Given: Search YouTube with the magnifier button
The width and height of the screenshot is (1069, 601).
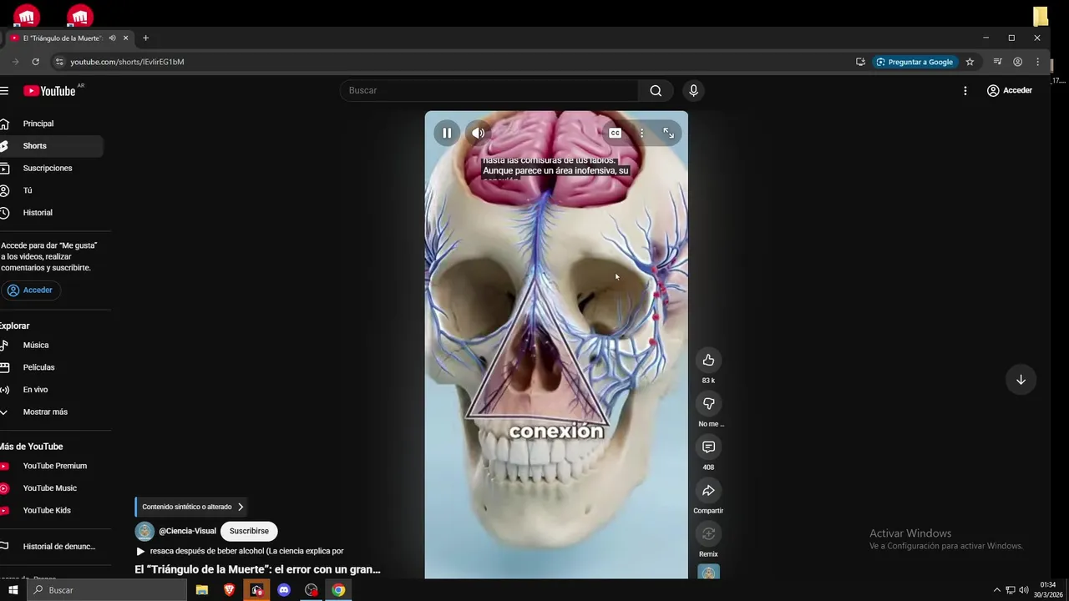Looking at the screenshot, I should 656,90.
